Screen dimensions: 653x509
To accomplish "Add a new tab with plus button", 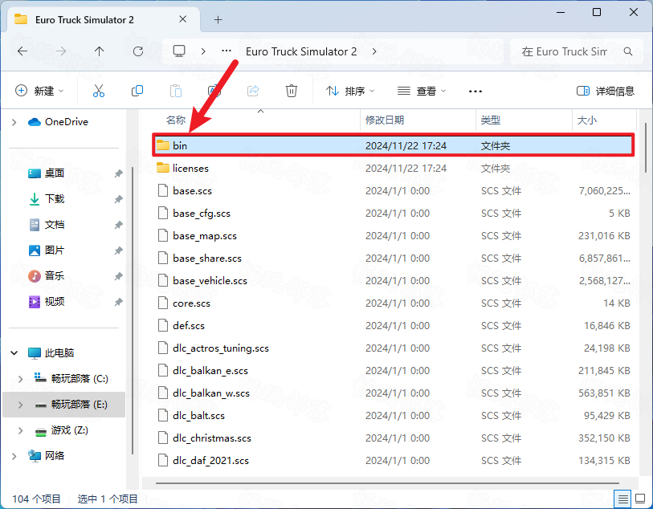I will point(218,19).
